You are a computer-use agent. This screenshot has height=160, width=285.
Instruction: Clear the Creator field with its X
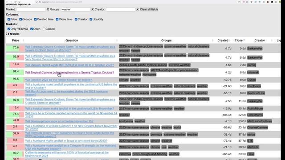click(138, 9)
